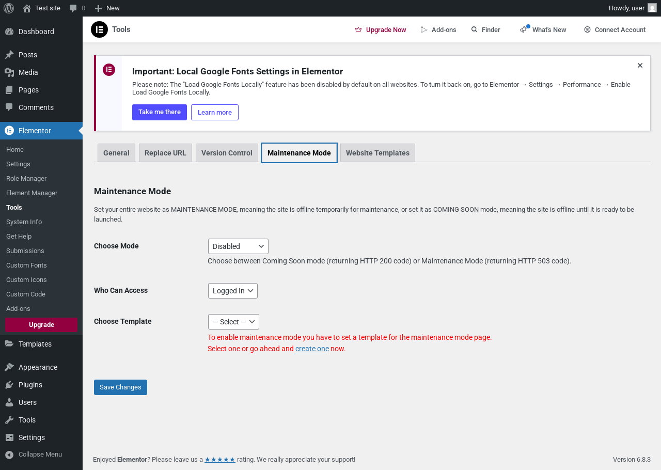The height and width of the screenshot is (470, 661).
Task: Open Finder via the magnifier icon
Action: pos(474,30)
